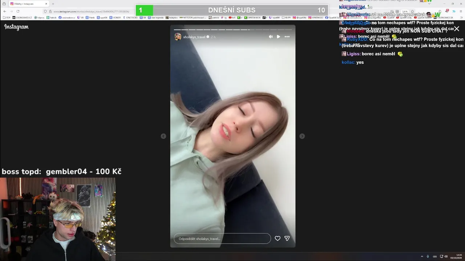Show hidden system tray icons chevron
This screenshot has width=465, height=261.
[x=422, y=257]
